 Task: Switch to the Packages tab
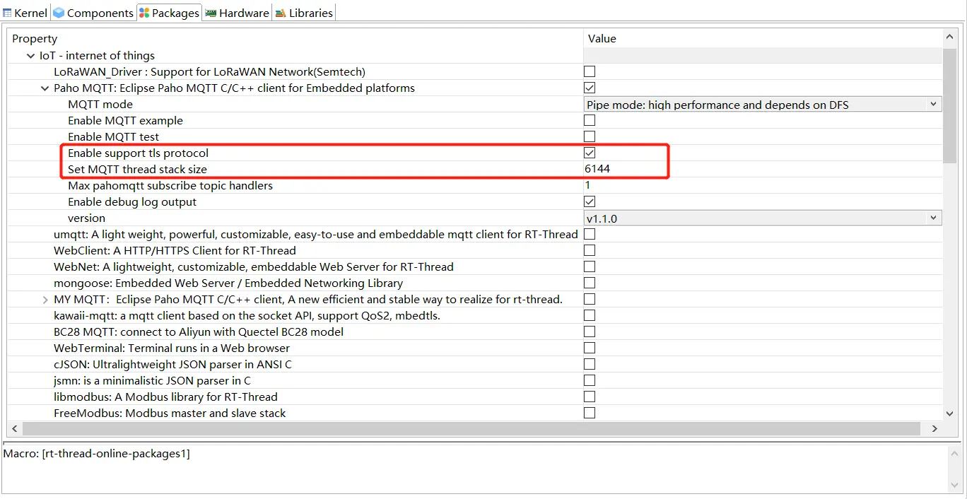169,13
